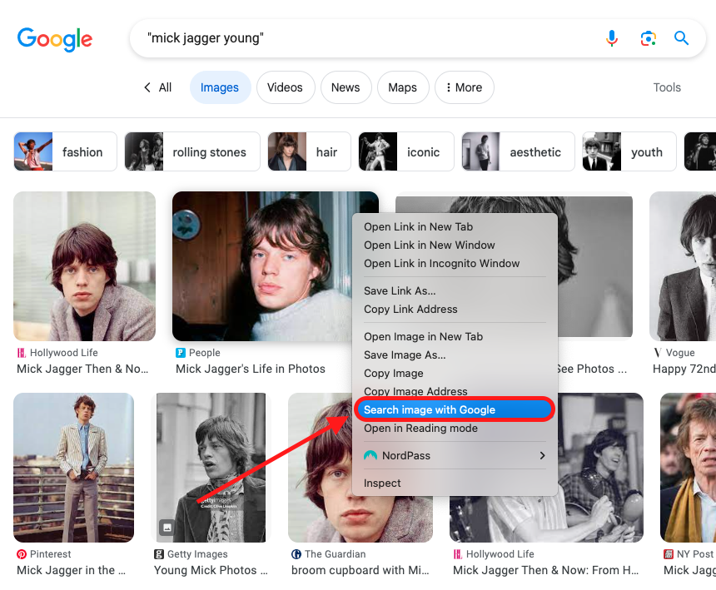The image size is (716, 590).
Task: Select the Images tab
Action: [220, 87]
